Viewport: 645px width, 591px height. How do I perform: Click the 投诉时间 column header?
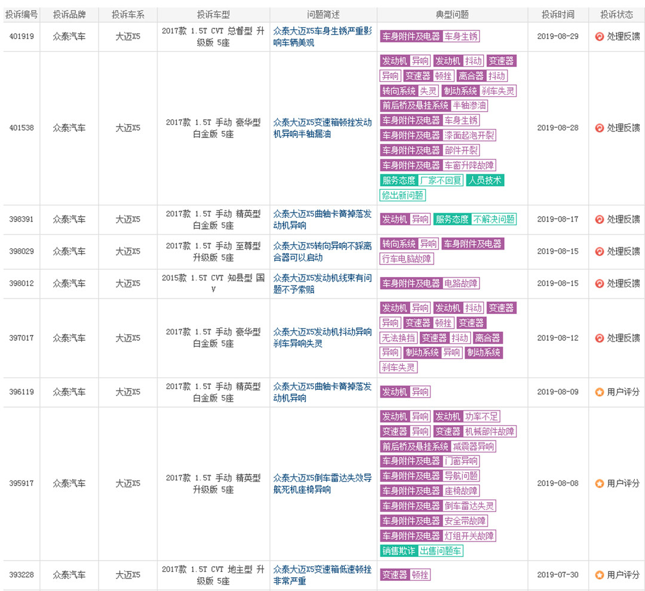point(558,14)
